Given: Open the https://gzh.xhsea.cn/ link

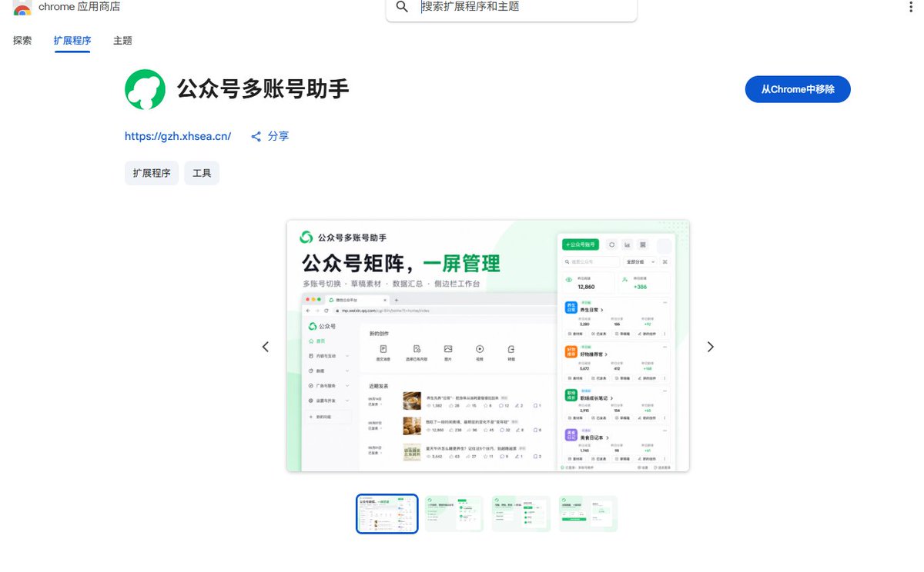Looking at the screenshot, I should [x=178, y=136].
